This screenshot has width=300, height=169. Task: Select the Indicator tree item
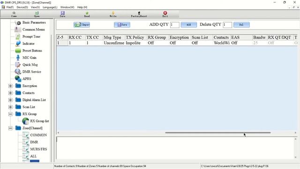29,44
